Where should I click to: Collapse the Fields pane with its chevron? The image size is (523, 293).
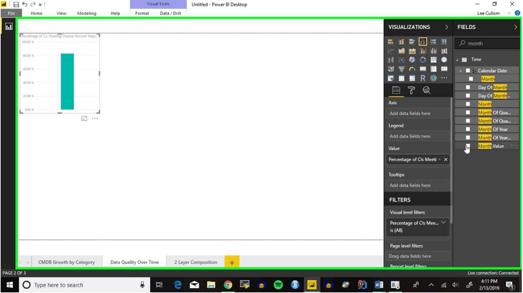coord(515,27)
